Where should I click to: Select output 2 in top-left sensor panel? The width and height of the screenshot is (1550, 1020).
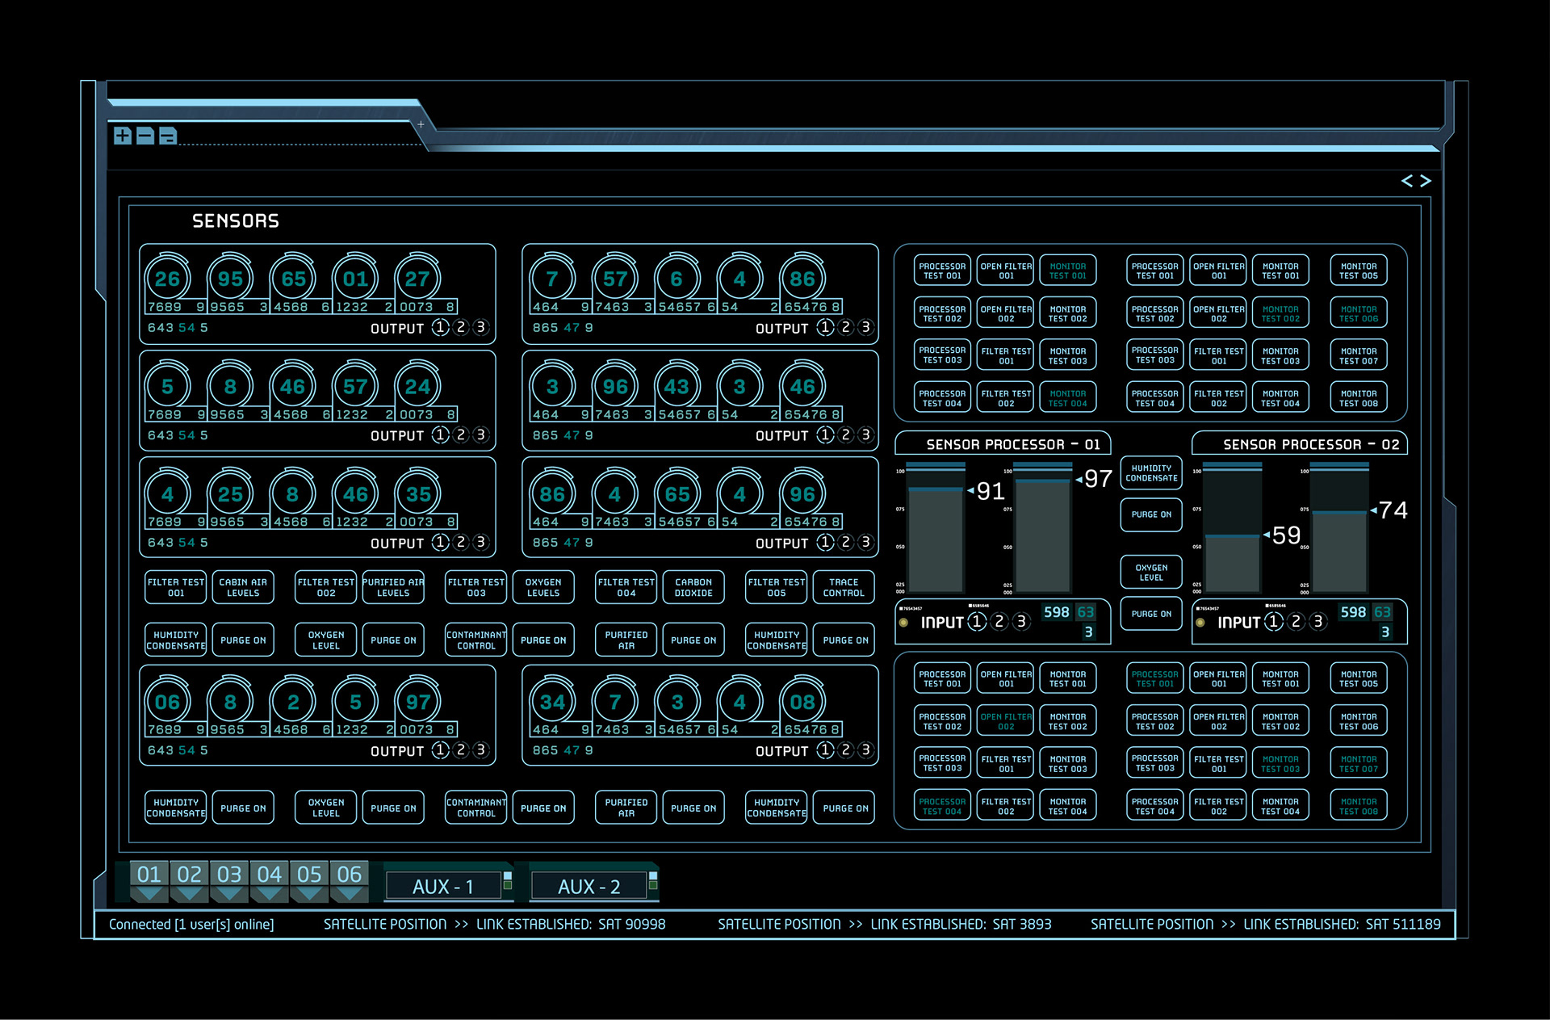click(x=461, y=327)
